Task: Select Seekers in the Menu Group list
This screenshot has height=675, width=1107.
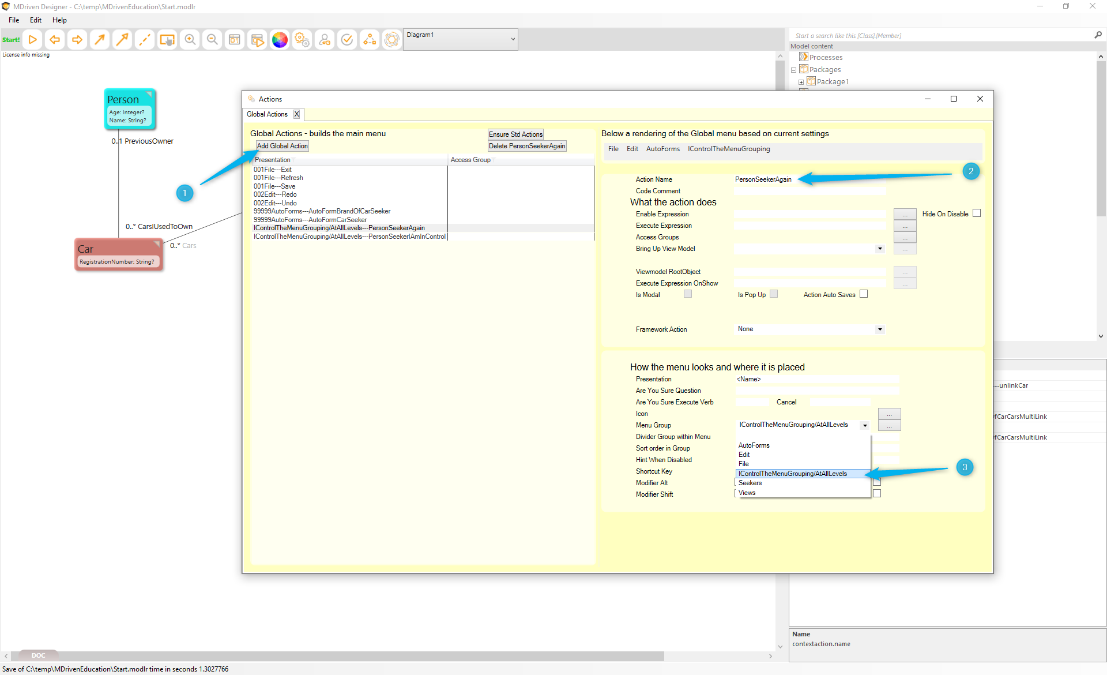Action: point(750,483)
